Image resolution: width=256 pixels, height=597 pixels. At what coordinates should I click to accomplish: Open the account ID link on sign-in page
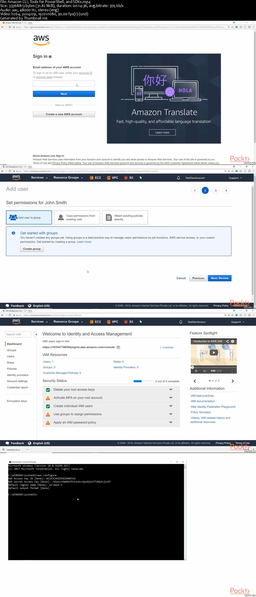pyautogui.click(x=86, y=73)
